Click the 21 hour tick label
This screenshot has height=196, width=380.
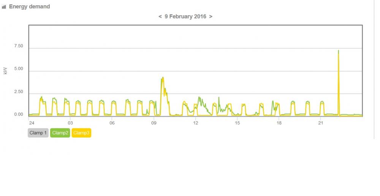coord(321,123)
